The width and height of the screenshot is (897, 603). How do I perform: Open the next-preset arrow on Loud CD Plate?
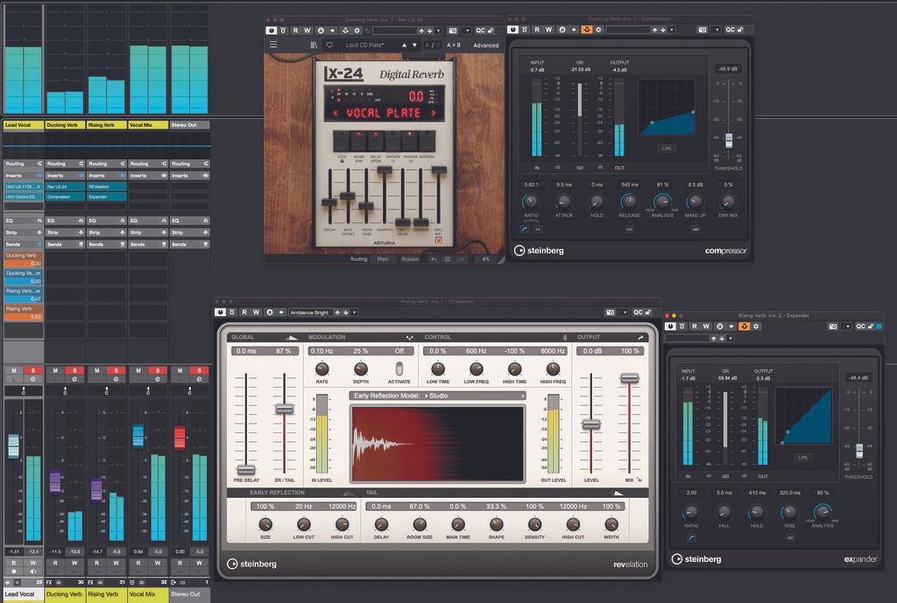coord(414,46)
